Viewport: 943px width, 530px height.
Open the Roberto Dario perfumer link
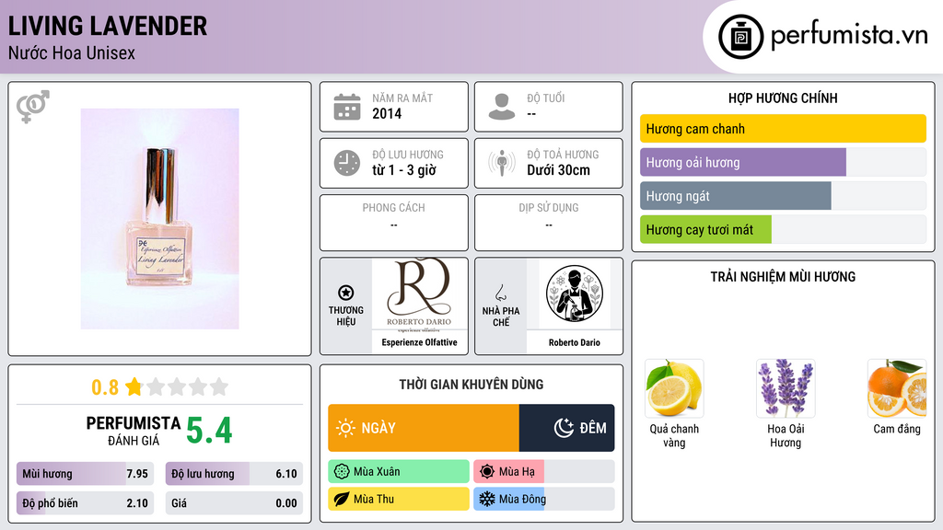[x=575, y=342]
